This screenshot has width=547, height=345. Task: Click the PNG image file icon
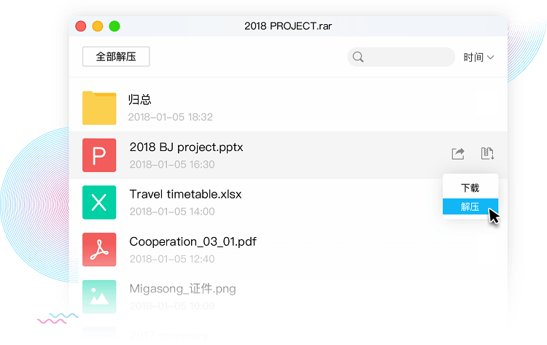pos(99,296)
